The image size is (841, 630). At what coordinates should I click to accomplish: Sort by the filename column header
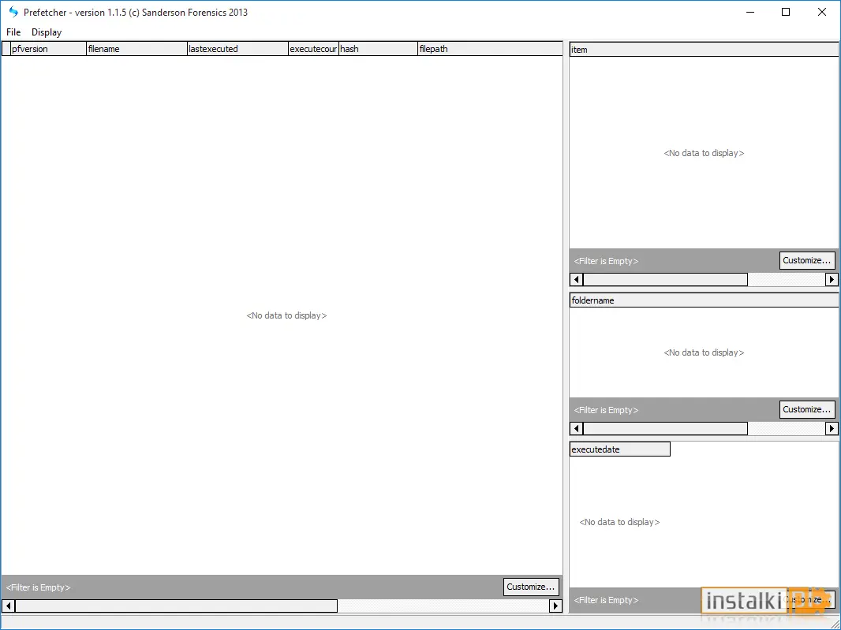point(136,49)
